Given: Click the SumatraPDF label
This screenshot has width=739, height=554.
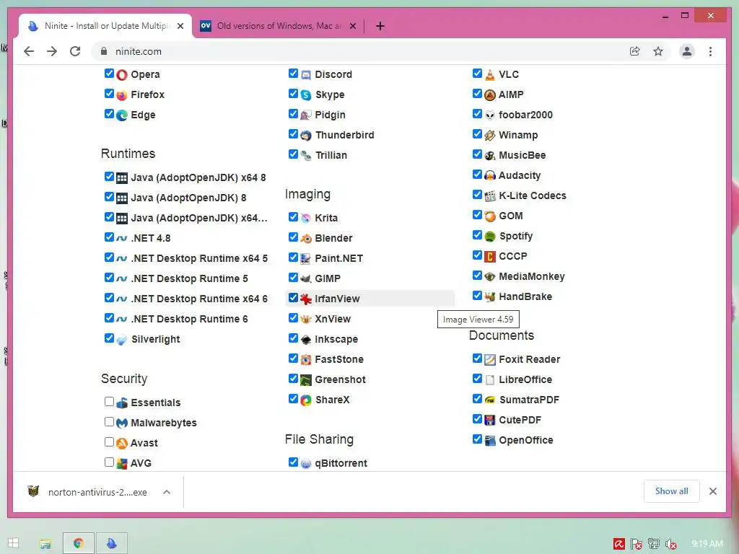Looking at the screenshot, I should [x=529, y=400].
